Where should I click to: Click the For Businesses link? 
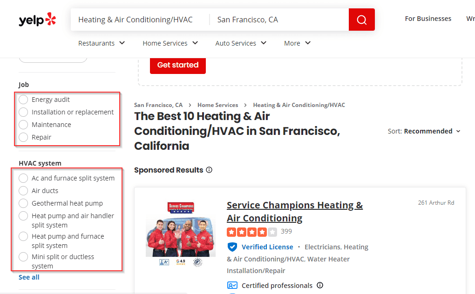point(428,19)
